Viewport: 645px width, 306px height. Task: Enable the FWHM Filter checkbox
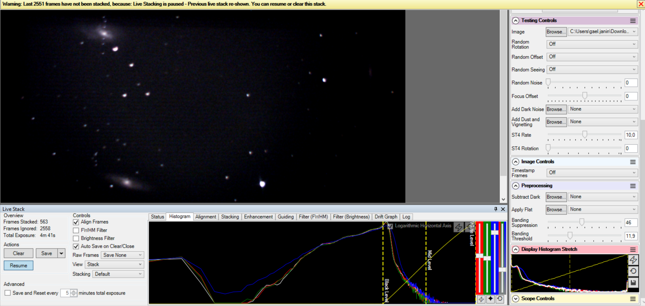[x=76, y=230]
